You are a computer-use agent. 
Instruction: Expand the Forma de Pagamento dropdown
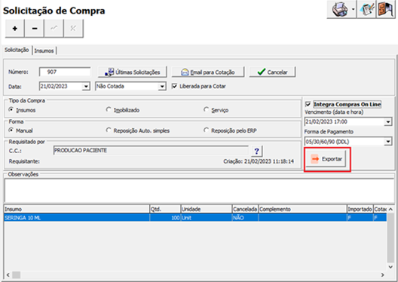[x=388, y=142]
